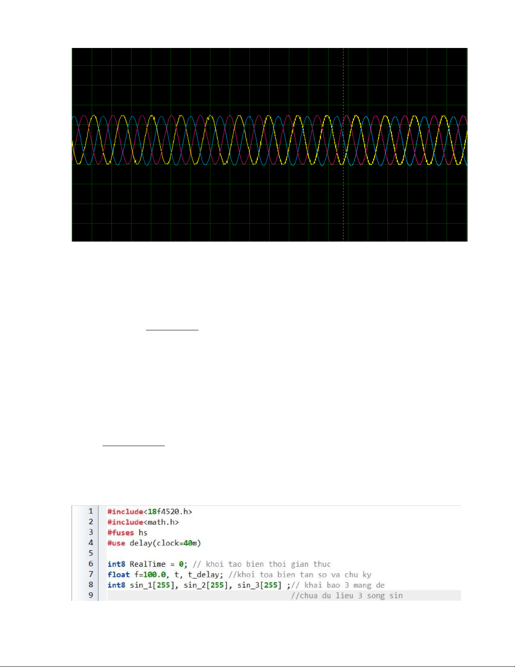The height and width of the screenshot is (667, 515).
Task: Click the empty line 5 in gutter
Action: (90, 553)
